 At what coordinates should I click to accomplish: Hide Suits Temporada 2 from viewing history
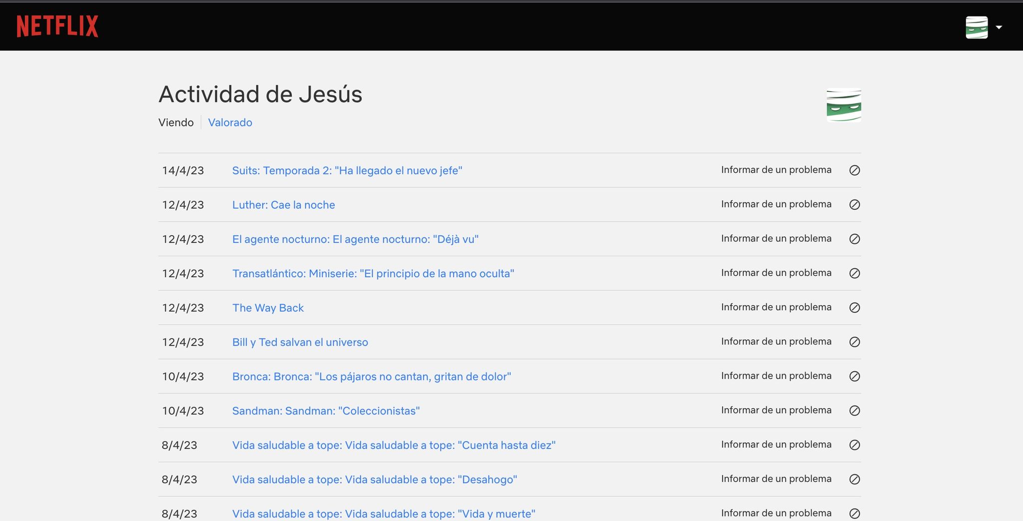tap(854, 170)
